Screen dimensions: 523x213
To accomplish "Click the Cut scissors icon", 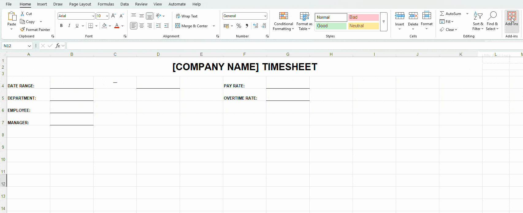I will coord(22,14).
